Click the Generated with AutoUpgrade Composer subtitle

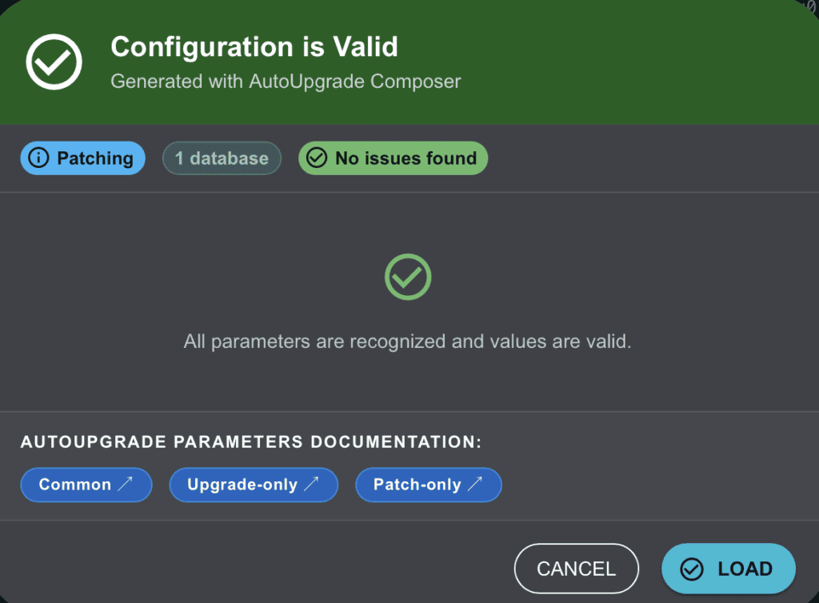pos(286,82)
